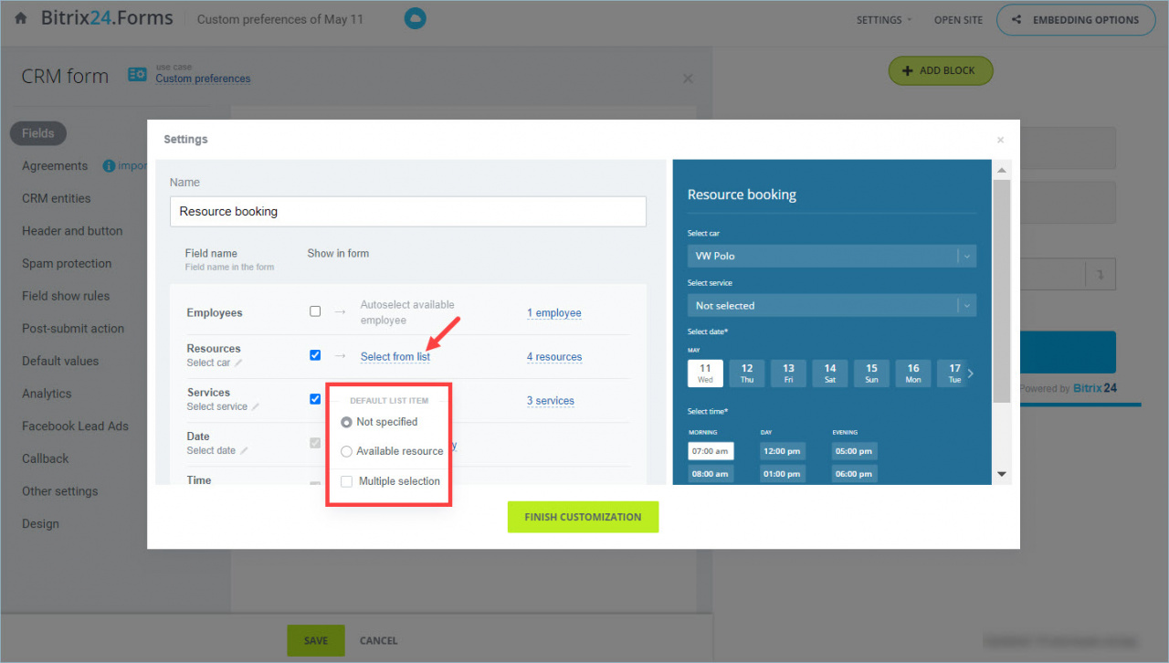Open Field show rules section
Viewport: 1169px width, 663px height.
66,296
